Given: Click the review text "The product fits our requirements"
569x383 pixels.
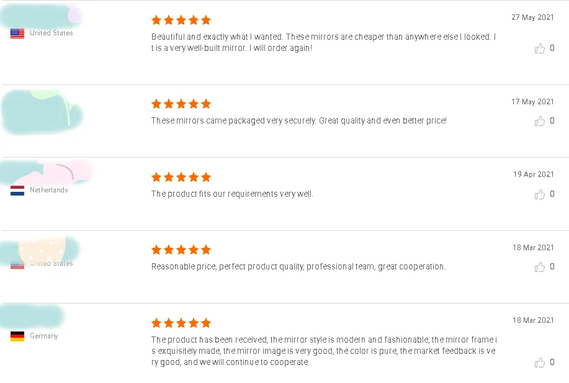Looking at the screenshot, I should (x=232, y=194).
